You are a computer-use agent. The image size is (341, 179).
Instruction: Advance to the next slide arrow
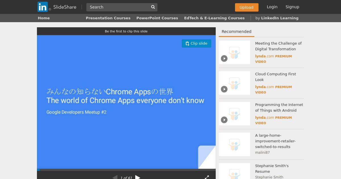coord(138,177)
